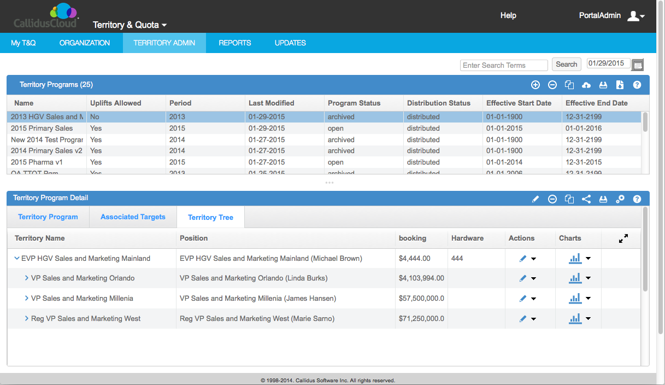Click the pencil edit icon in Program Detail toolbar
Screen dimensions: 665x385
pos(535,199)
